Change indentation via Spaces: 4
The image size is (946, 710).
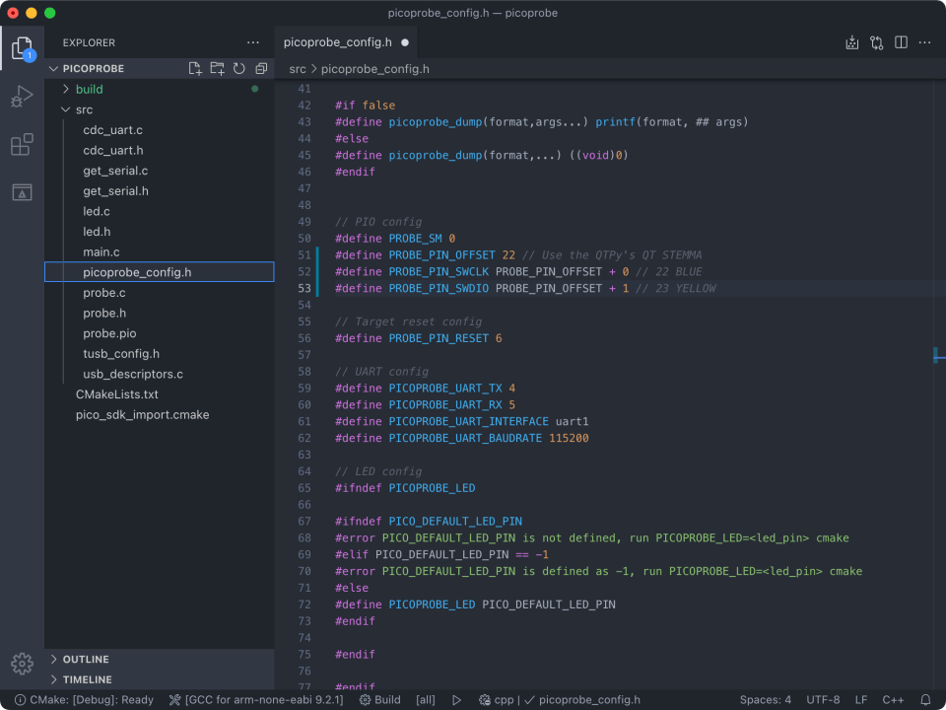point(765,700)
